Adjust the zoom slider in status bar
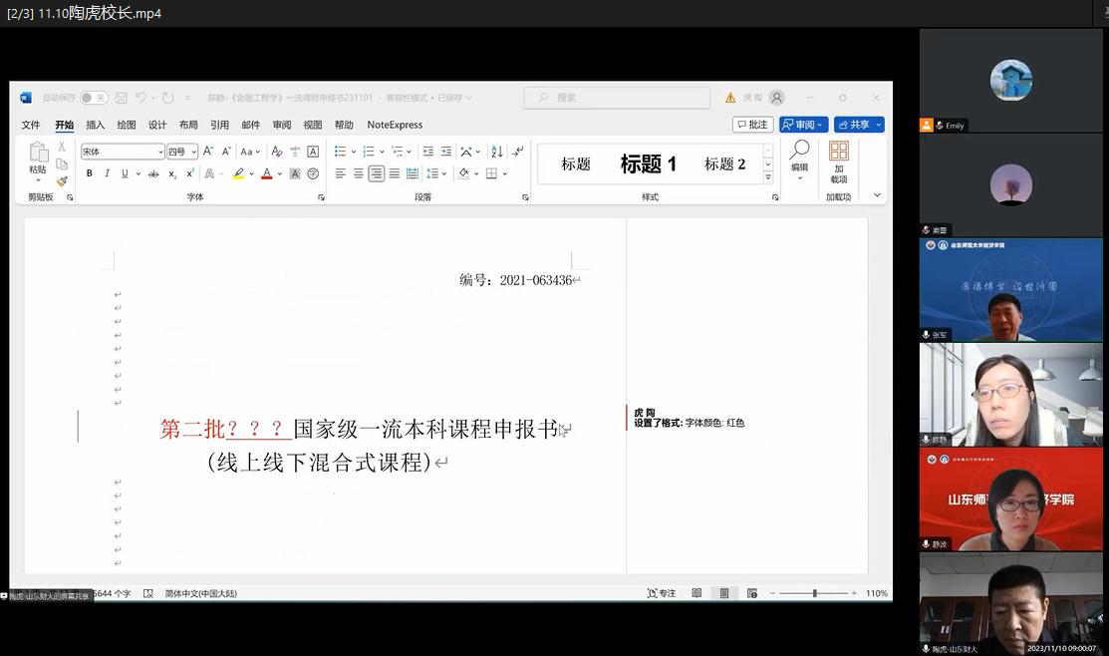 pyautogui.click(x=815, y=593)
